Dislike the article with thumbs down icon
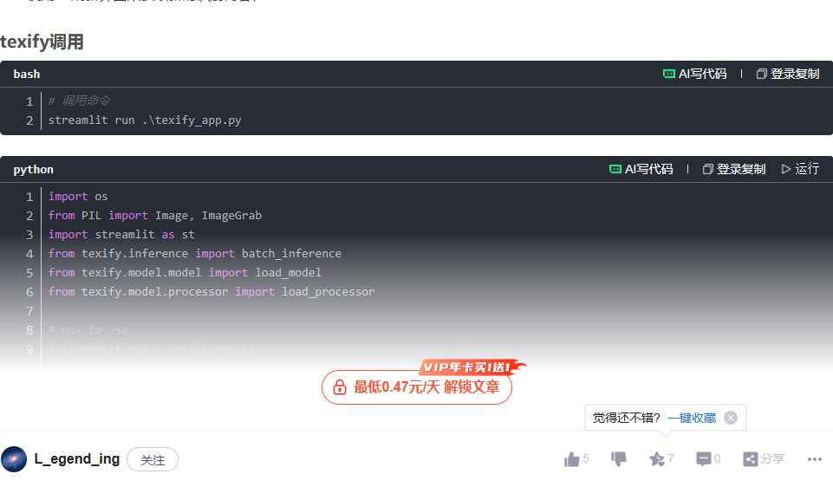 pos(618,459)
